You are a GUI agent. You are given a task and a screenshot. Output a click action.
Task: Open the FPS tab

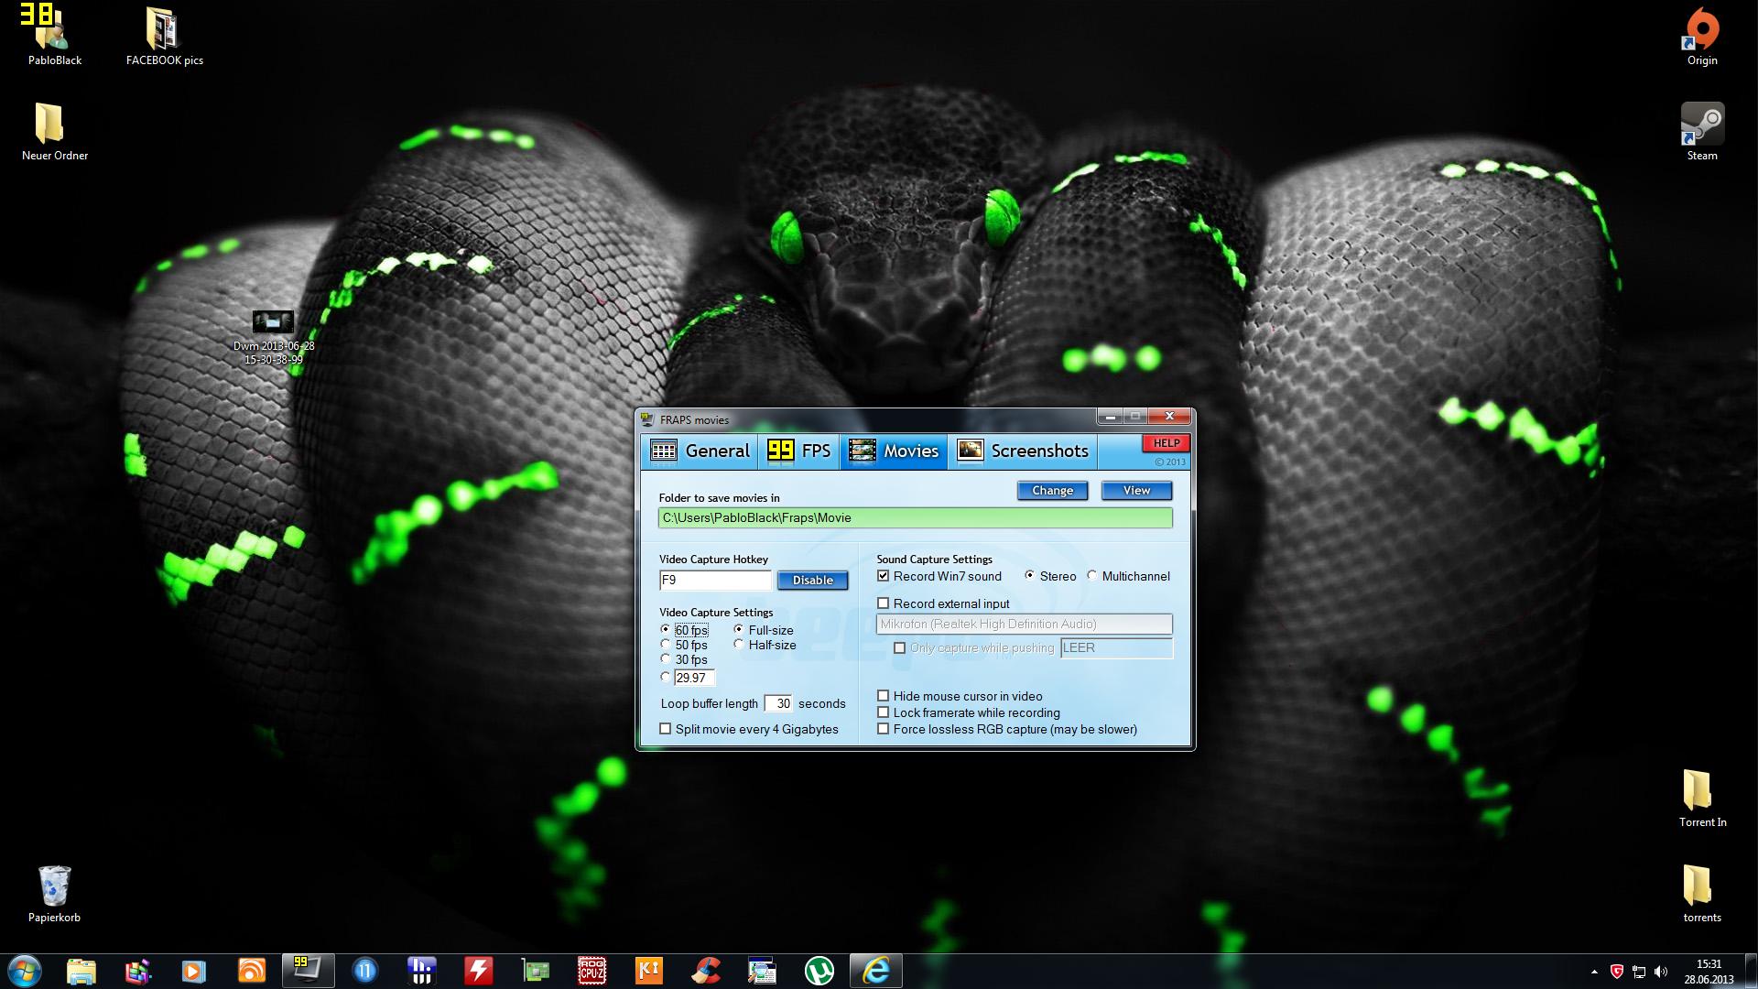tap(799, 451)
